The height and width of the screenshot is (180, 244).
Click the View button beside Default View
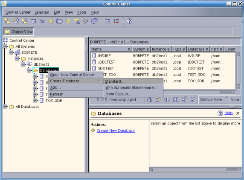[x=235, y=99]
